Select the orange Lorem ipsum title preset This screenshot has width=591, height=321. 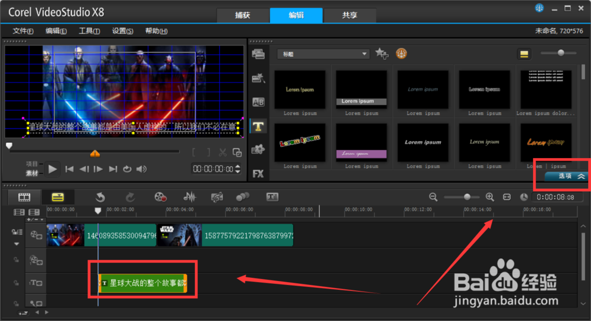click(x=545, y=143)
